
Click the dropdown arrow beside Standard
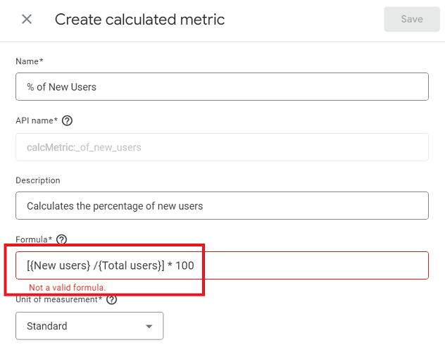(x=149, y=327)
